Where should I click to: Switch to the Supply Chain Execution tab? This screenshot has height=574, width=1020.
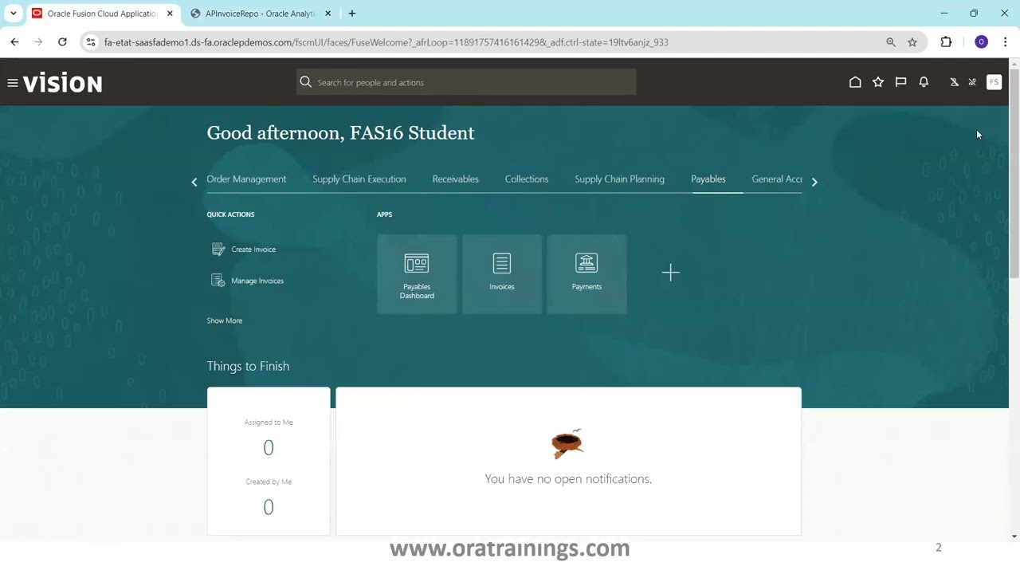tap(359, 179)
